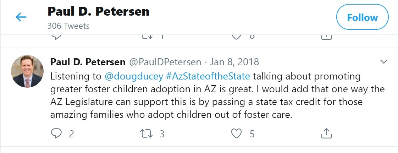Reply to the foster adoption tweet
This screenshot has width=398, height=153.
tap(57, 133)
